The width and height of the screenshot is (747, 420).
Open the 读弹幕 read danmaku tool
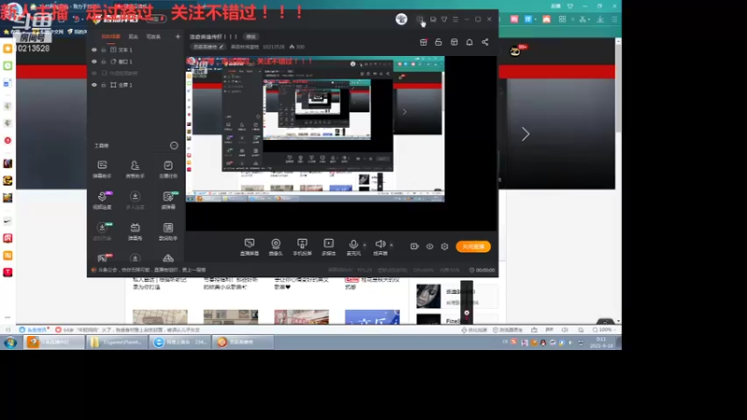(x=168, y=201)
